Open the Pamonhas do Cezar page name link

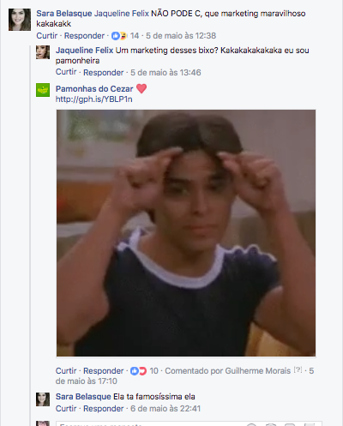94,89
